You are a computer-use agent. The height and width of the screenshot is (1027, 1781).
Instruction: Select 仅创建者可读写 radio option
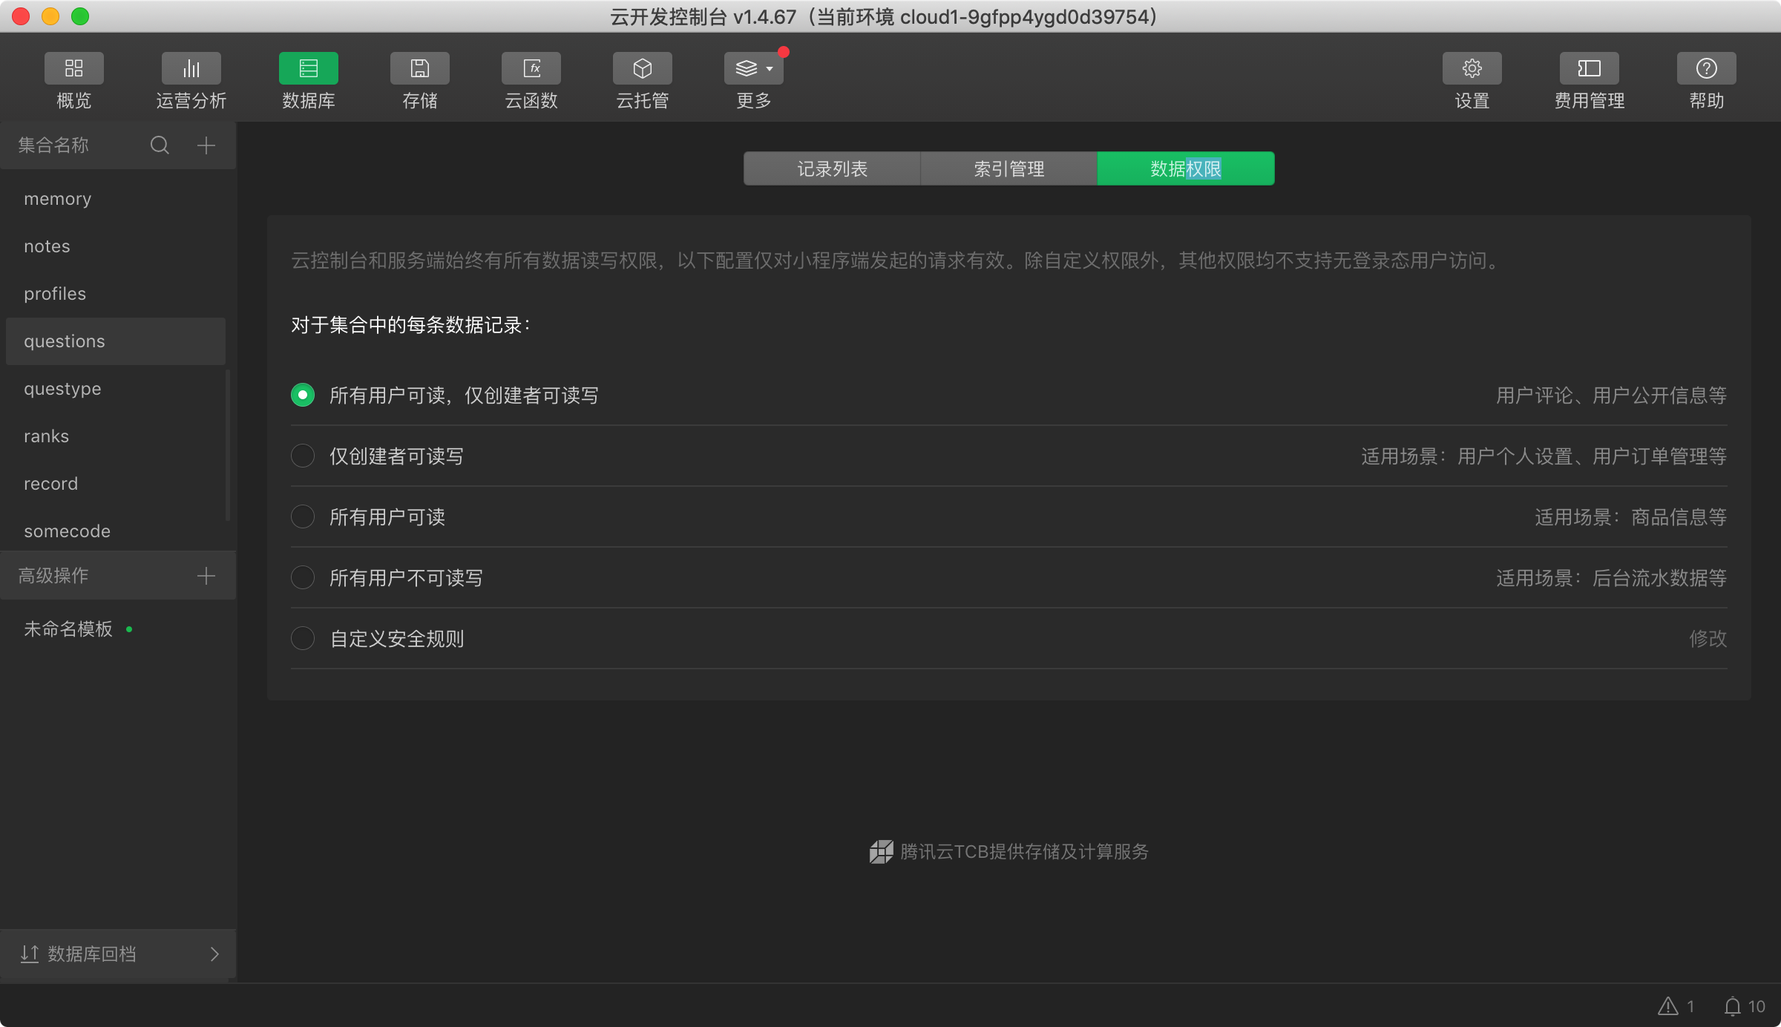(303, 456)
